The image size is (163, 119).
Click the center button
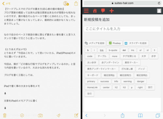pos(106,87)
